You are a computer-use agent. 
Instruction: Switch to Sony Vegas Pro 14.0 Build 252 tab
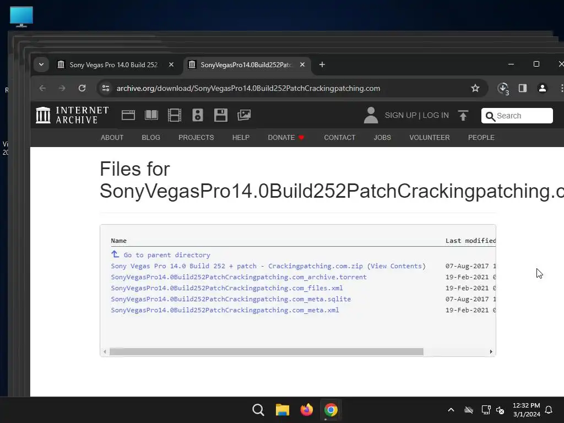113,65
